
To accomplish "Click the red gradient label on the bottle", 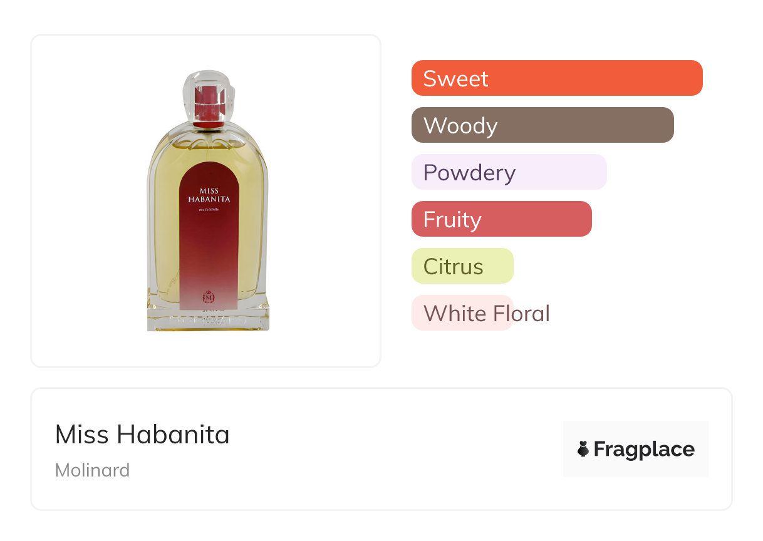I will point(207,250).
